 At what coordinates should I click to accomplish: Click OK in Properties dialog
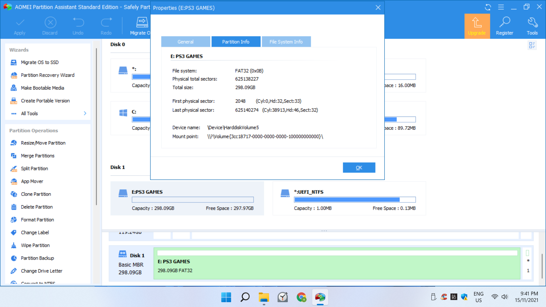(x=359, y=168)
